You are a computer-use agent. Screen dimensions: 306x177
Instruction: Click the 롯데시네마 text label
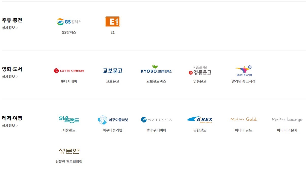tap(69, 81)
